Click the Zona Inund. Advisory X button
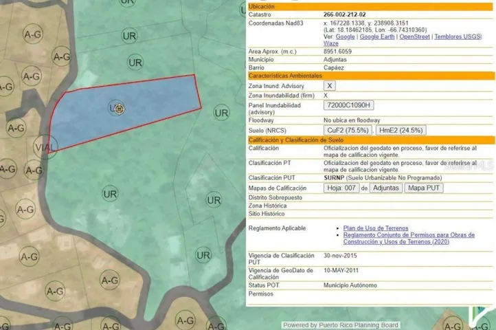 click(330, 86)
